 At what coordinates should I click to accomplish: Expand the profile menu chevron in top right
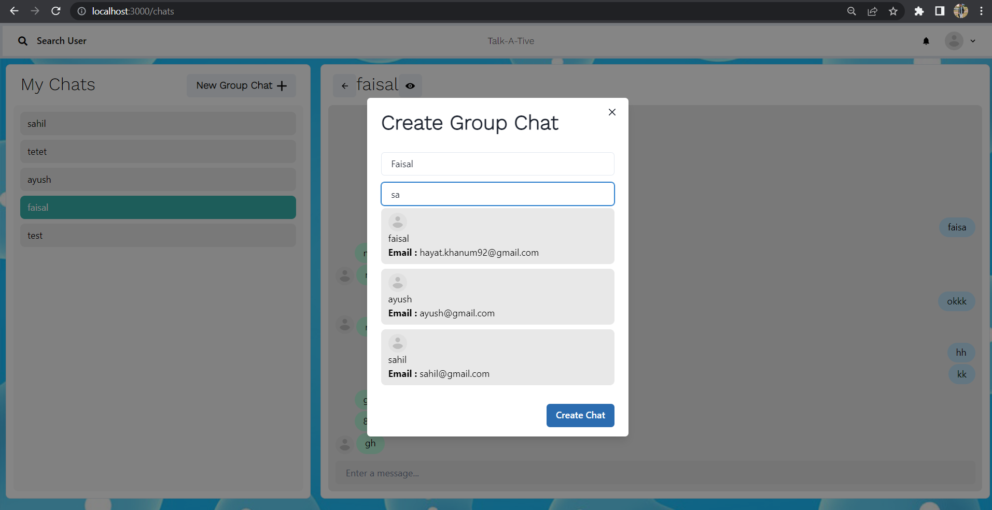[972, 41]
